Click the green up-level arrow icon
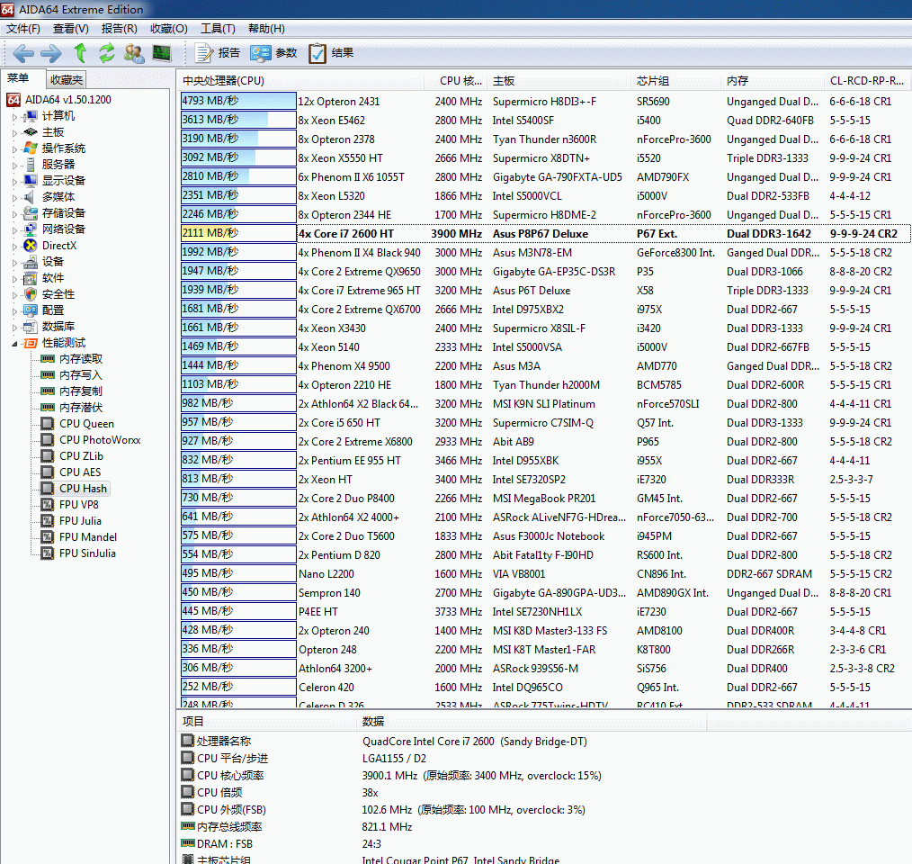The image size is (912, 864). point(80,53)
